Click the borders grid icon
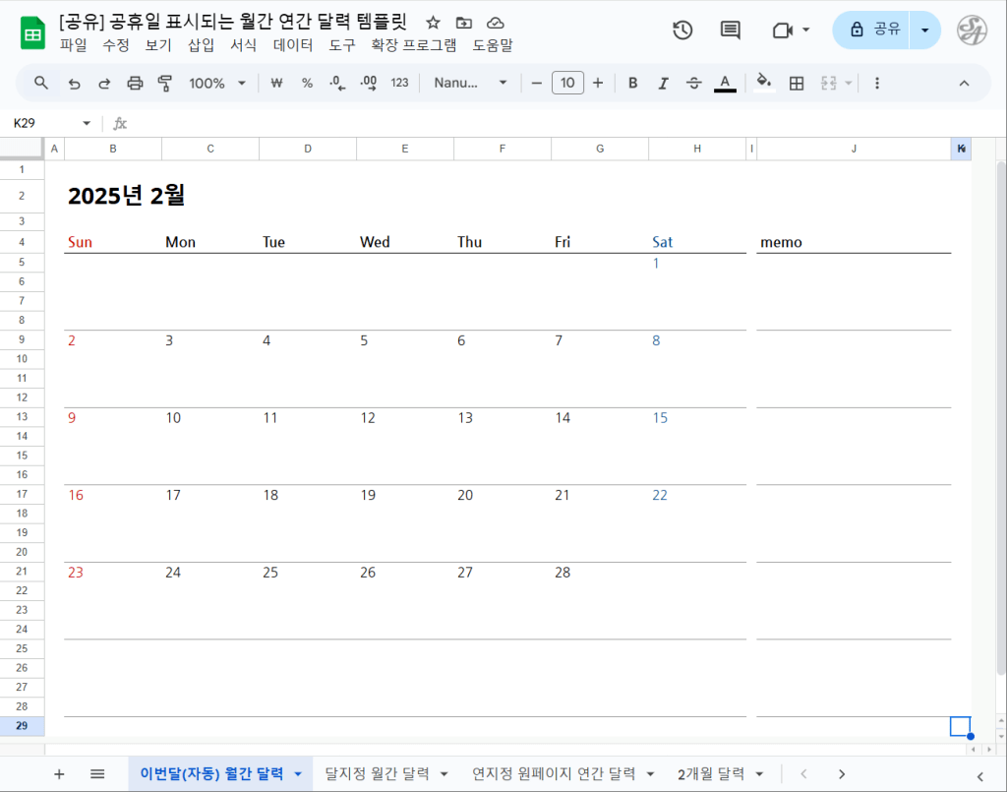Image resolution: width=1007 pixels, height=792 pixels. coord(797,84)
